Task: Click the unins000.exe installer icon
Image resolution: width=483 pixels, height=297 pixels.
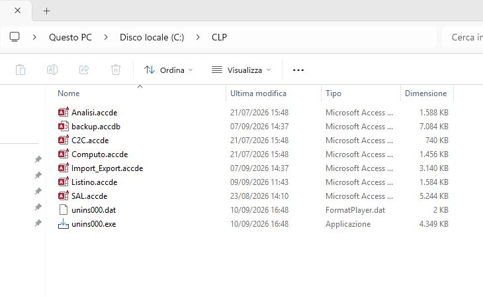Action: pos(63,224)
